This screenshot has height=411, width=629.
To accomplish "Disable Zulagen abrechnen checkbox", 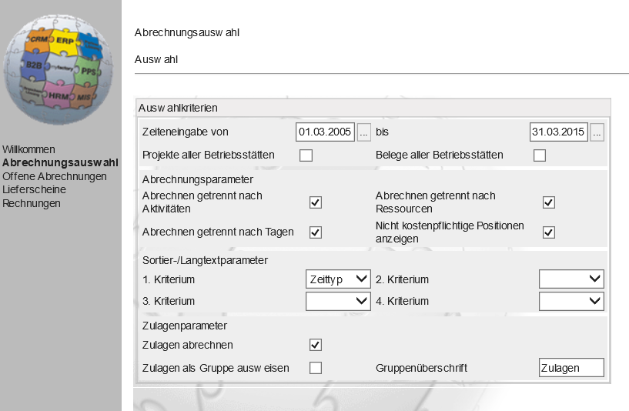I will (316, 345).
